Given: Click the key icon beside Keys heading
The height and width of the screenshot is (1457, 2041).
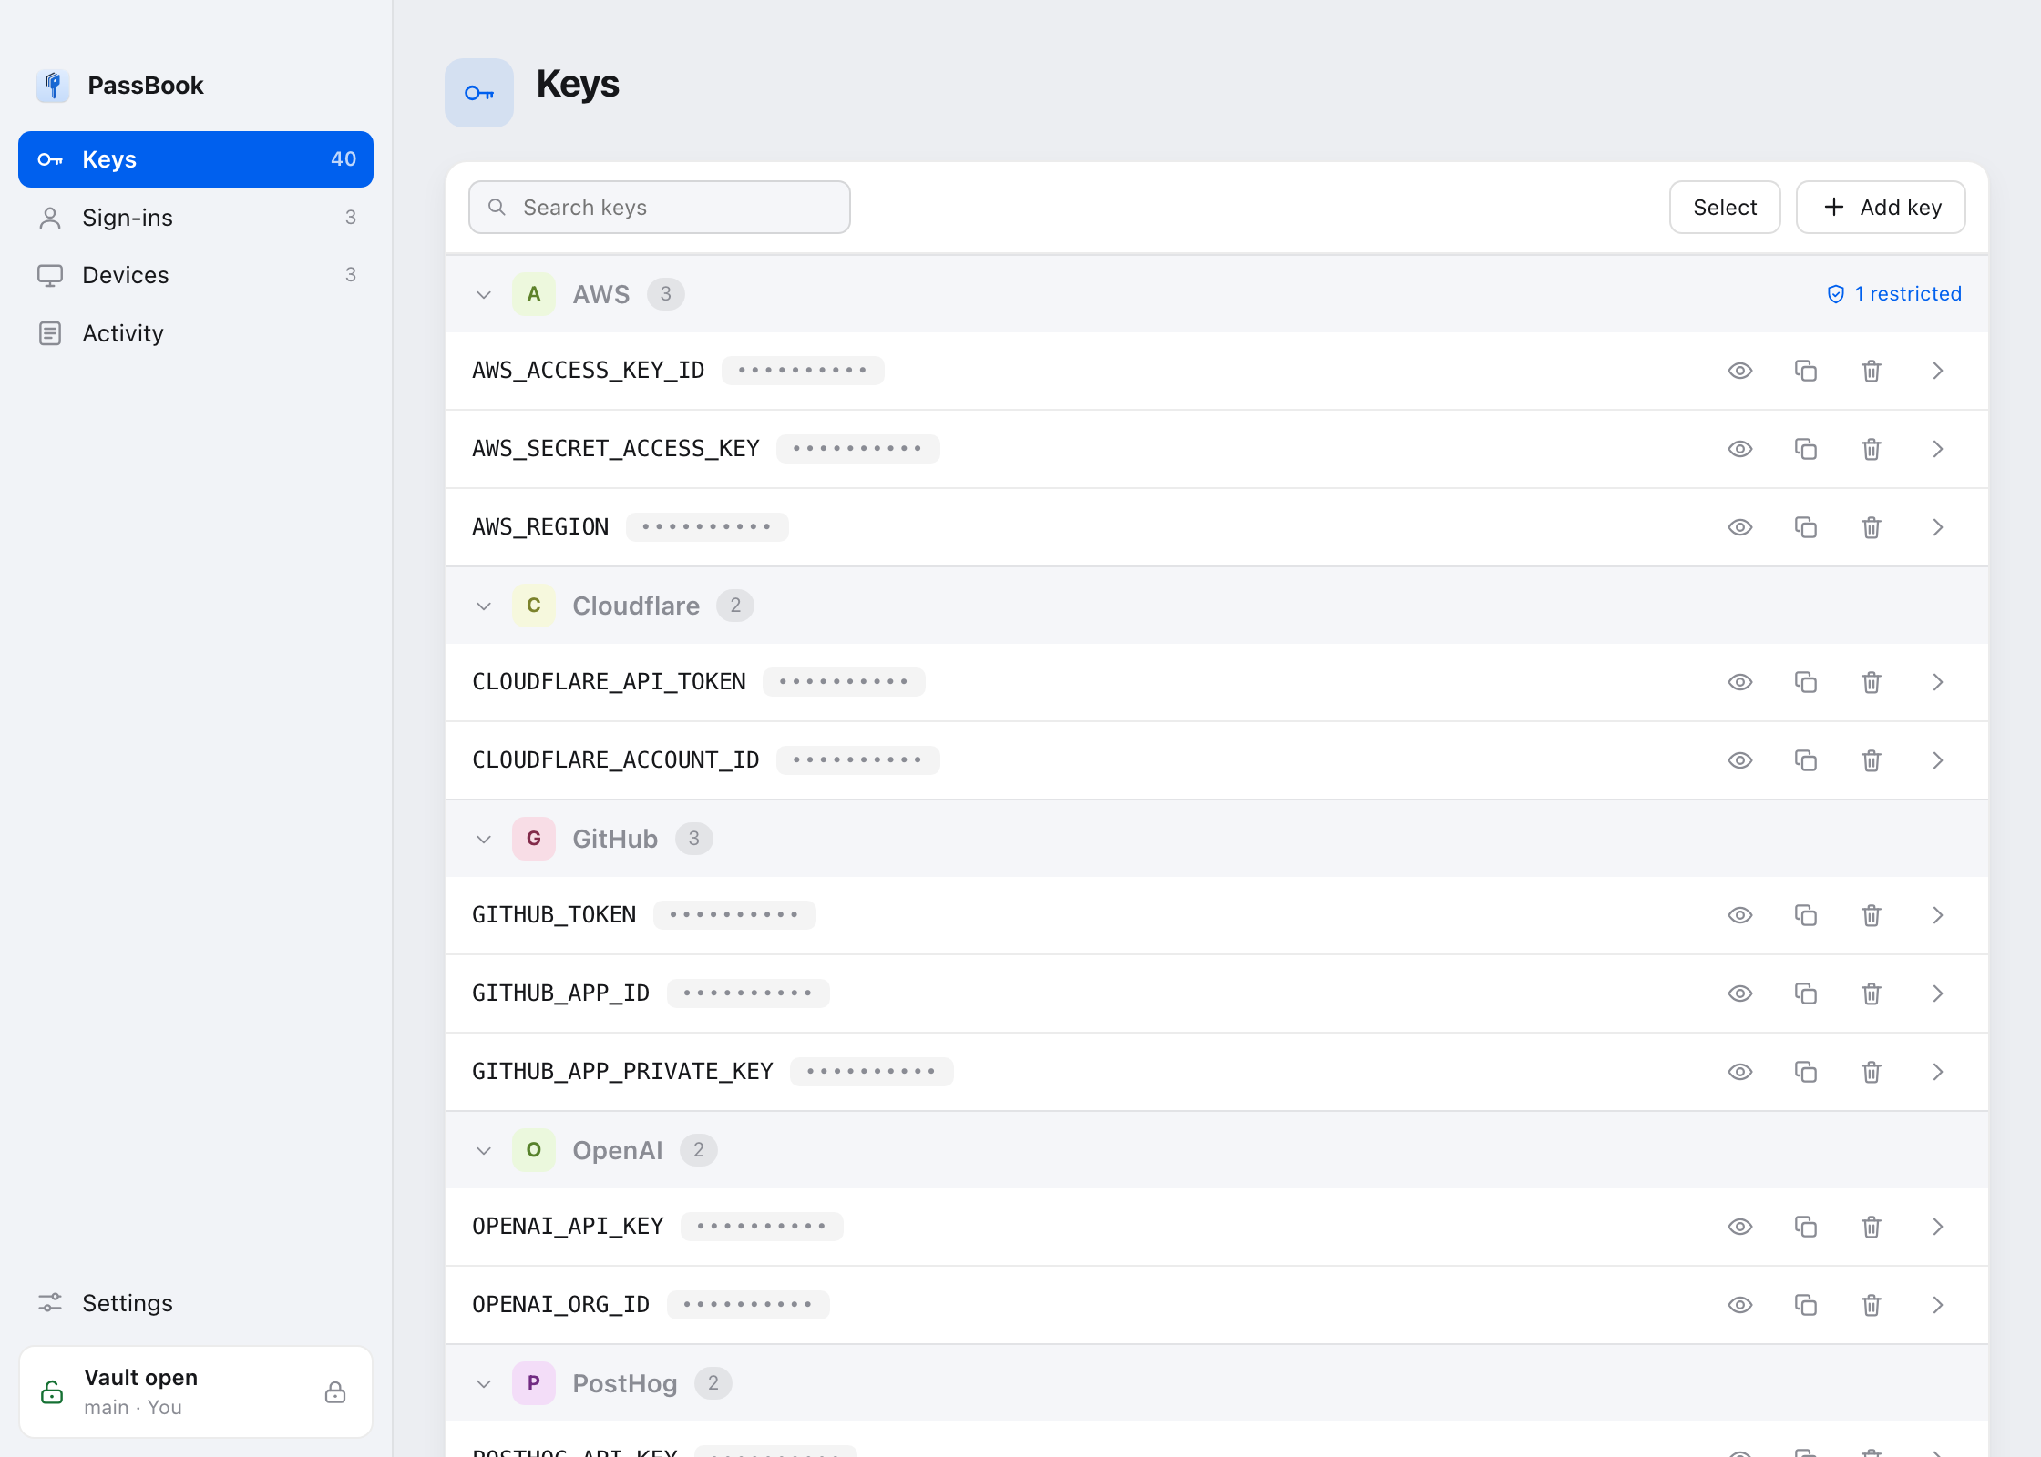Looking at the screenshot, I should pyautogui.click(x=479, y=93).
